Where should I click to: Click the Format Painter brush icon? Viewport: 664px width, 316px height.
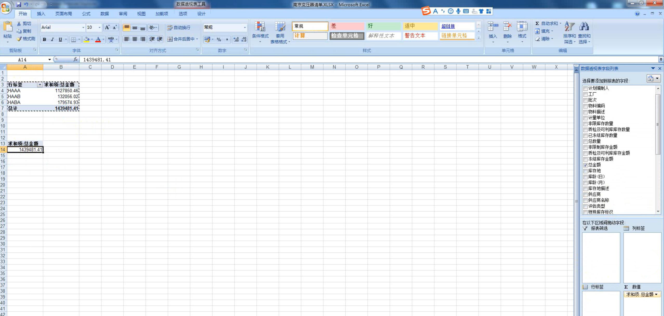tap(19, 39)
